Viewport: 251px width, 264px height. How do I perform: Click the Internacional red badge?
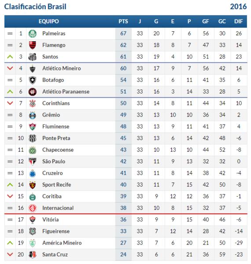click(32, 208)
